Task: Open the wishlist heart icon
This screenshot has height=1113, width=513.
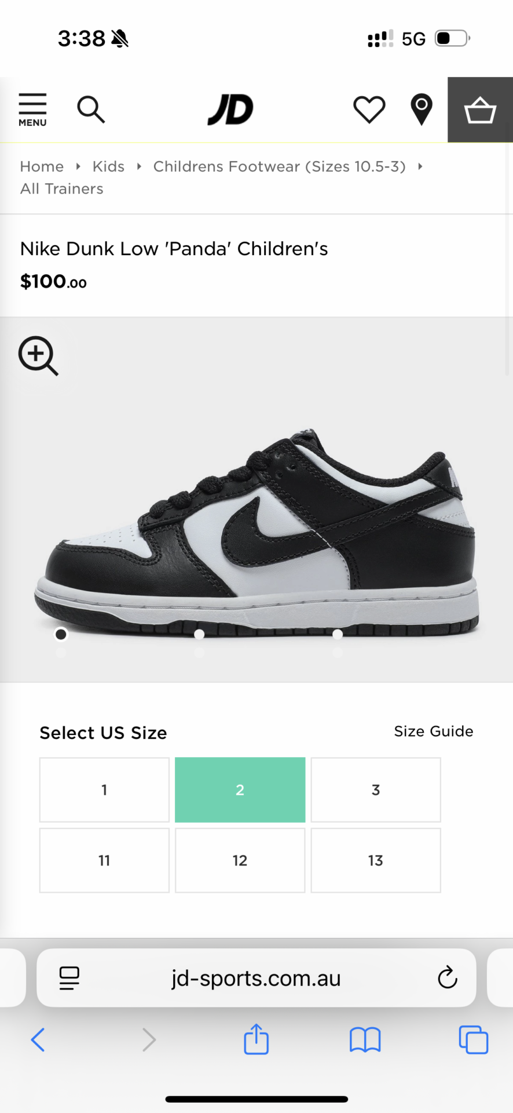Action: click(369, 110)
